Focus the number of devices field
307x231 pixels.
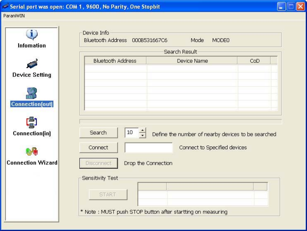click(x=132, y=133)
